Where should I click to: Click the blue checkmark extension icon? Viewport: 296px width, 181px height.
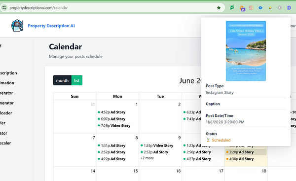coord(260,8)
